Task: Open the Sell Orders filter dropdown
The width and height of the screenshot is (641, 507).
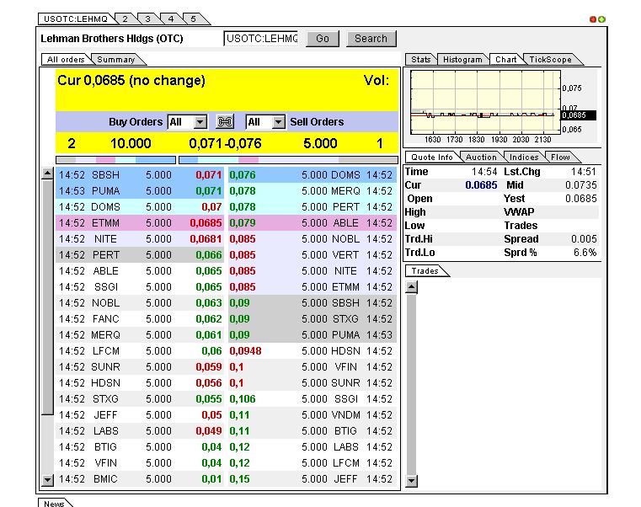Action: point(278,122)
